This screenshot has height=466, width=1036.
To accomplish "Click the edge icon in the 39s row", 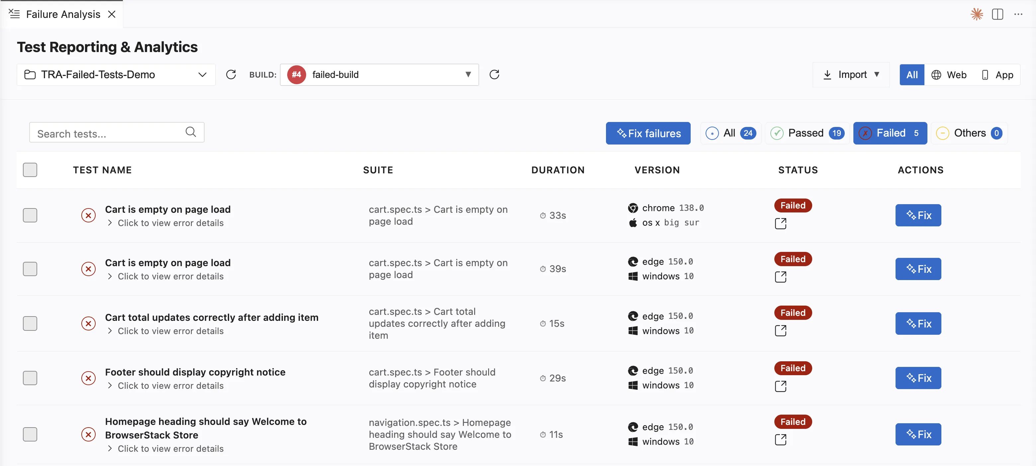I will (633, 262).
